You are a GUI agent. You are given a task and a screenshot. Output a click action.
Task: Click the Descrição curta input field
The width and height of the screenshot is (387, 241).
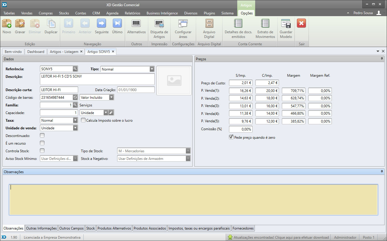(x=59, y=90)
